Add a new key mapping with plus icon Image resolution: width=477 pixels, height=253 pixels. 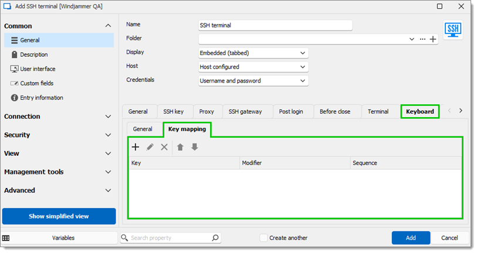click(136, 147)
